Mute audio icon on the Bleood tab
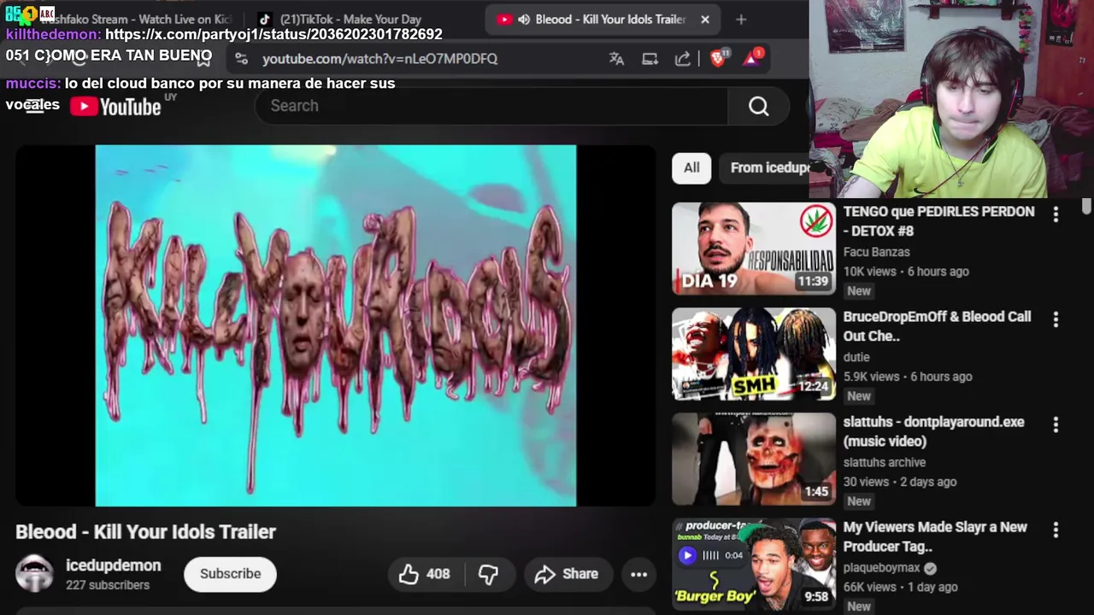This screenshot has height=615, width=1094. point(524,19)
